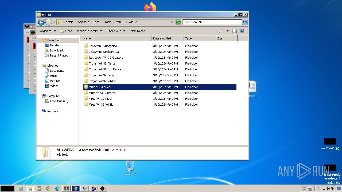The height and width of the screenshot is (192, 342).
Task: Open Windows Media Player from the taskbar
Action: point(39,189)
